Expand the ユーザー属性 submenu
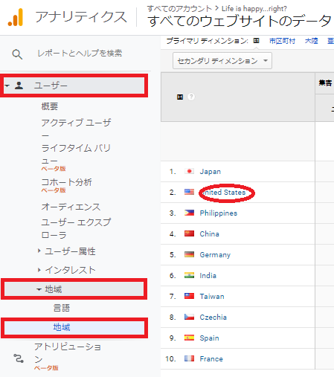 [39, 251]
